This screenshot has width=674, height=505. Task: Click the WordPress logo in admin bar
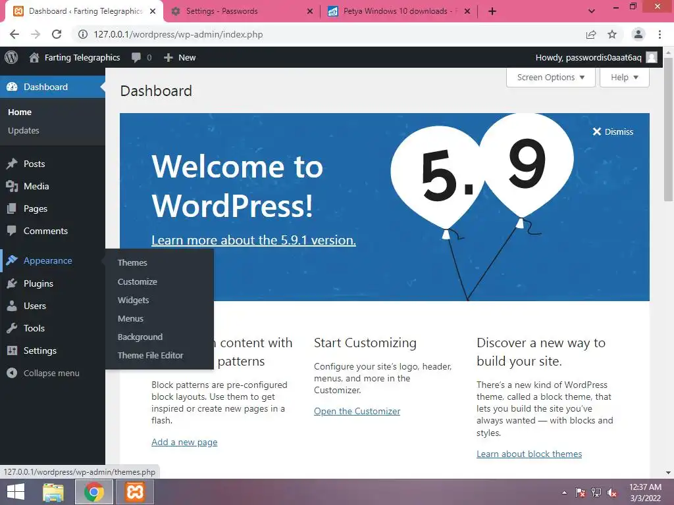(x=11, y=58)
